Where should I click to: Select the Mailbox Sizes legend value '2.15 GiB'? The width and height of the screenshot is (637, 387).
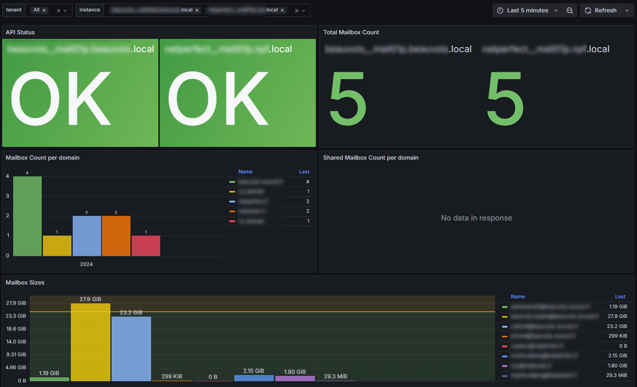click(x=617, y=355)
